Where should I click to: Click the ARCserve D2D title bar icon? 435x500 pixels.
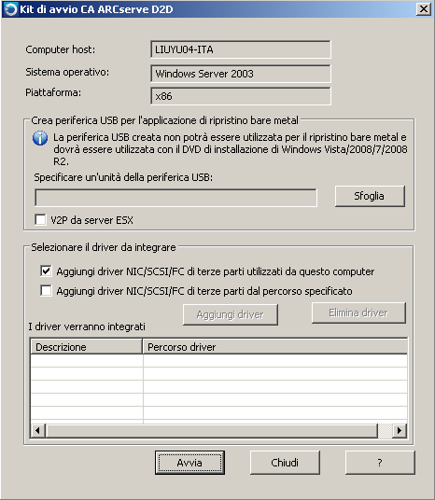coord(10,9)
